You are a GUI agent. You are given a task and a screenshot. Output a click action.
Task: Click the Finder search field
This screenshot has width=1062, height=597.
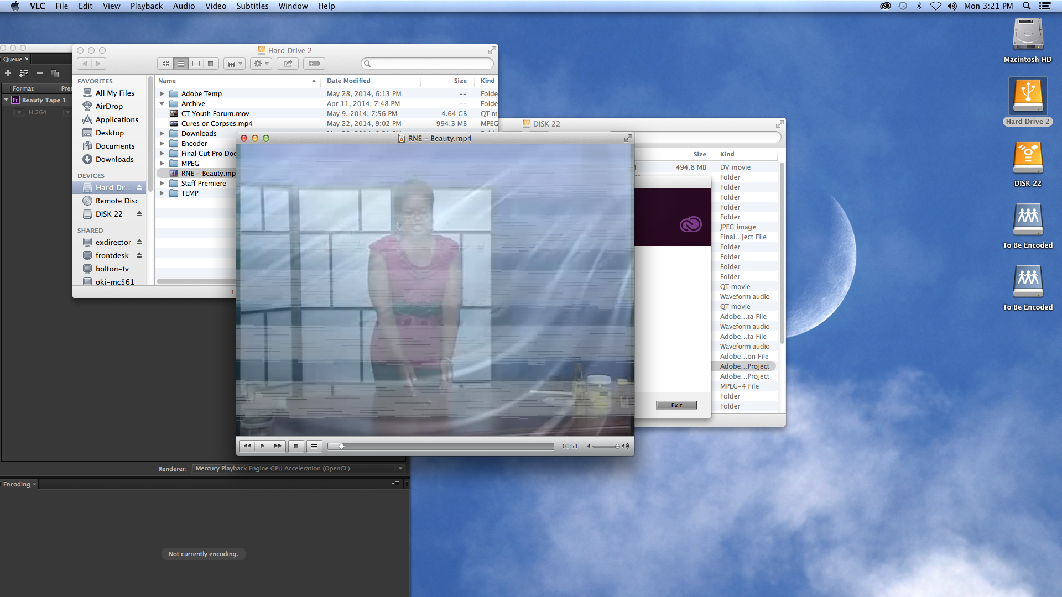pyautogui.click(x=427, y=64)
